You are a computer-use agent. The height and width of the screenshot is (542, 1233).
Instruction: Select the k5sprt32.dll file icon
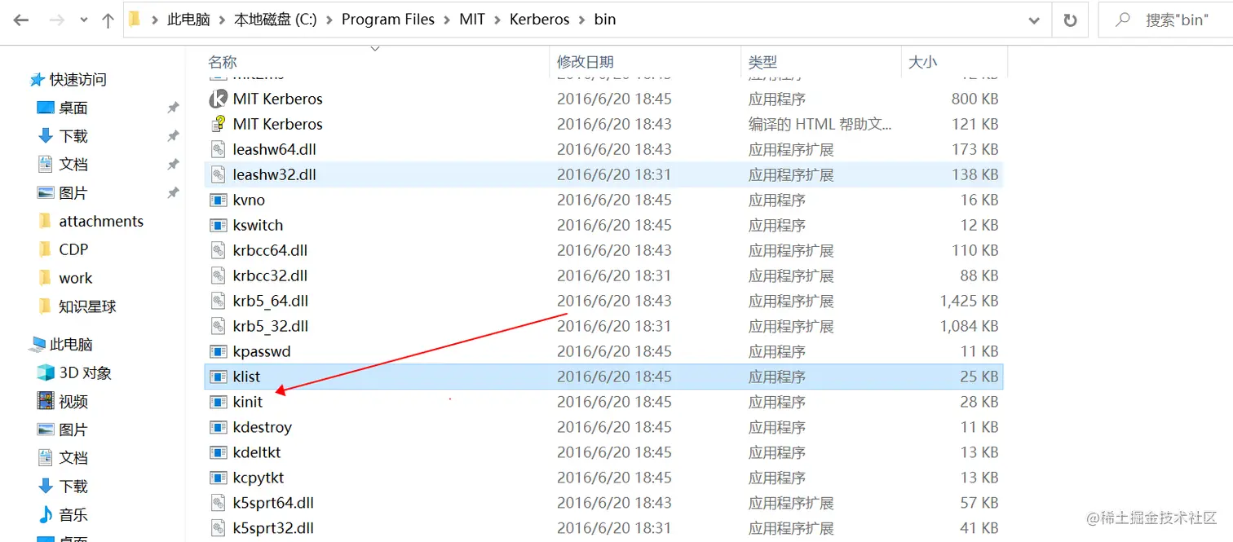click(x=218, y=528)
